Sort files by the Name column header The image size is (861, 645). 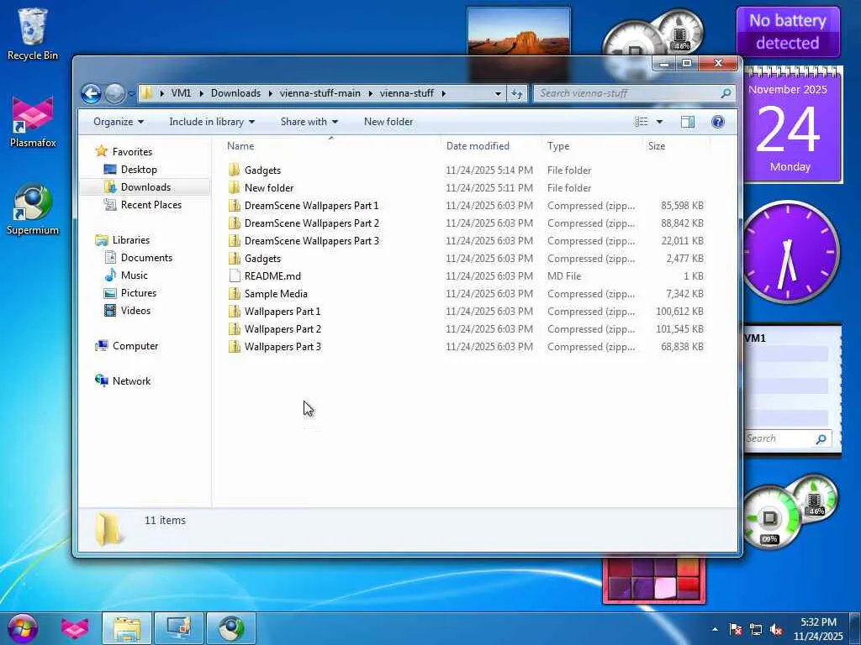pos(331,146)
